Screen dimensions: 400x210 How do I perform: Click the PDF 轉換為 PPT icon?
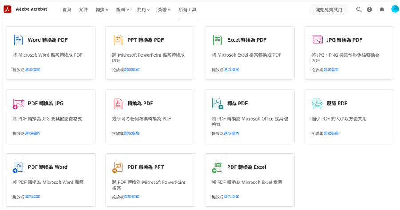coord(118,167)
